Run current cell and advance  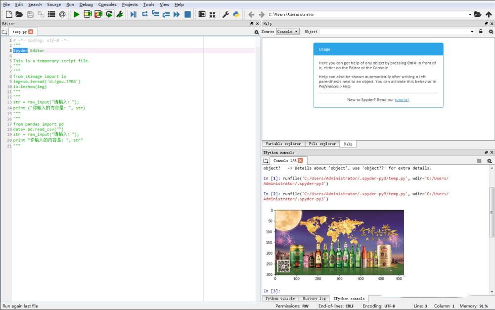click(98, 14)
